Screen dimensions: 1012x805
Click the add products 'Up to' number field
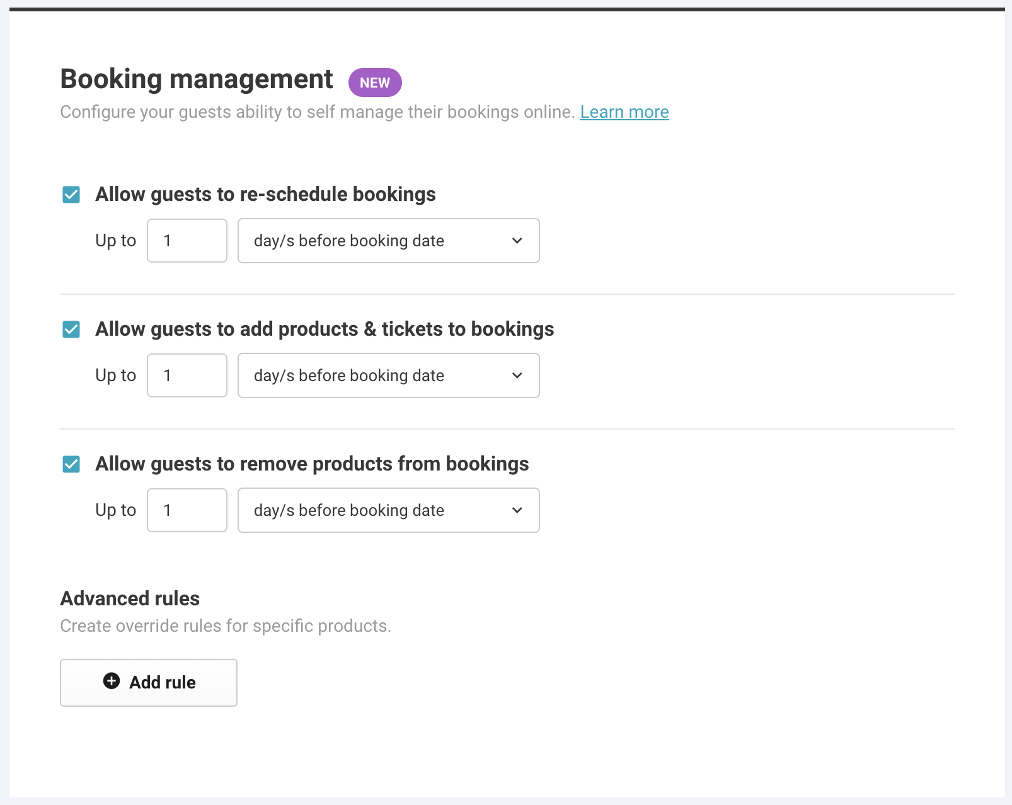pyautogui.click(x=187, y=375)
